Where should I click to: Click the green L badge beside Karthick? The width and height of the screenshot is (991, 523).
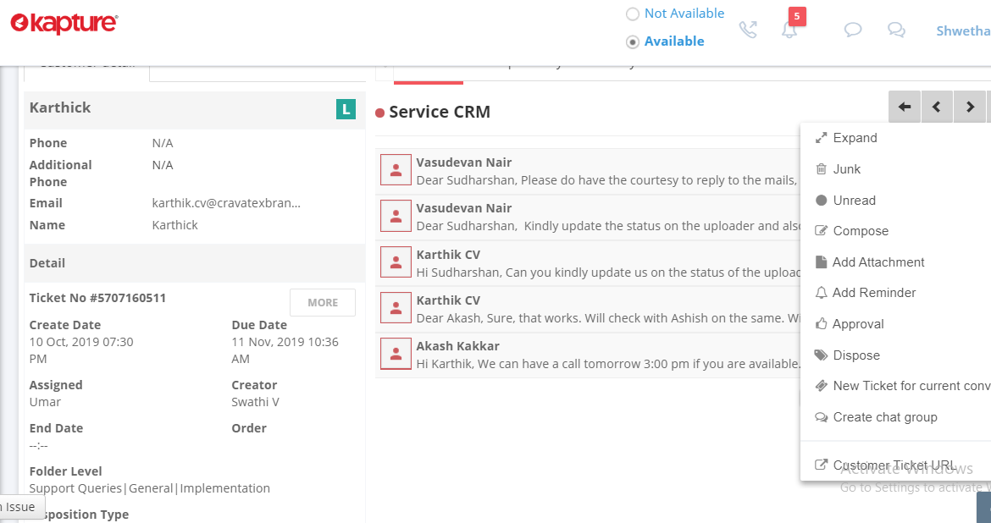click(x=346, y=109)
